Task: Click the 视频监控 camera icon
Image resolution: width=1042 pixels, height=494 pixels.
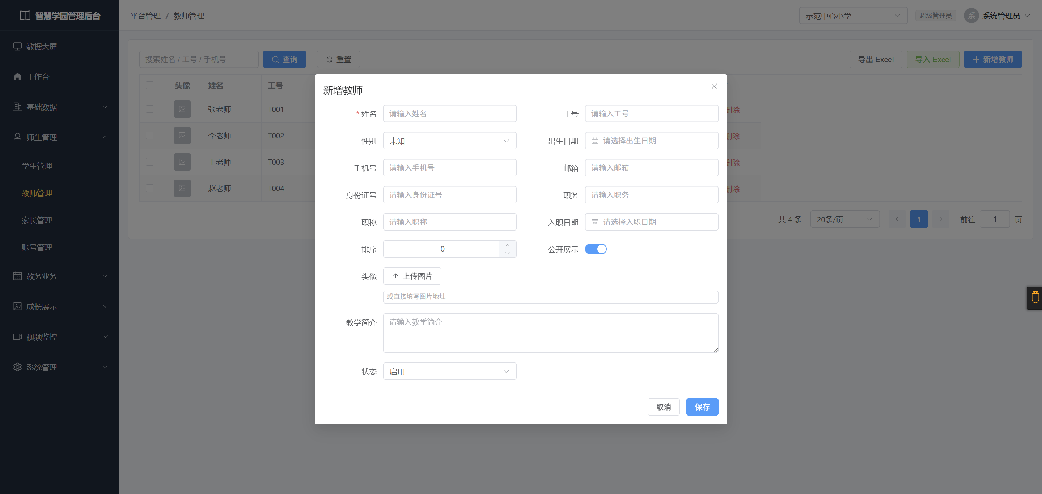Action: click(x=17, y=337)
